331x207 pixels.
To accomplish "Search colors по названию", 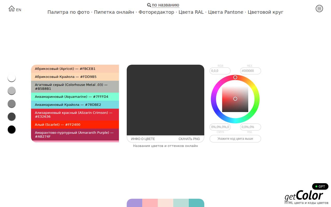I will 165,5.
